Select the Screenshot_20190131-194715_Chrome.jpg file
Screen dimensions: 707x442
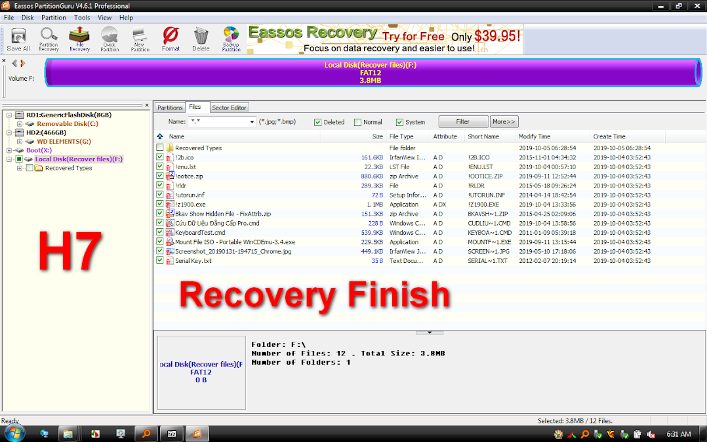(233, 251)
